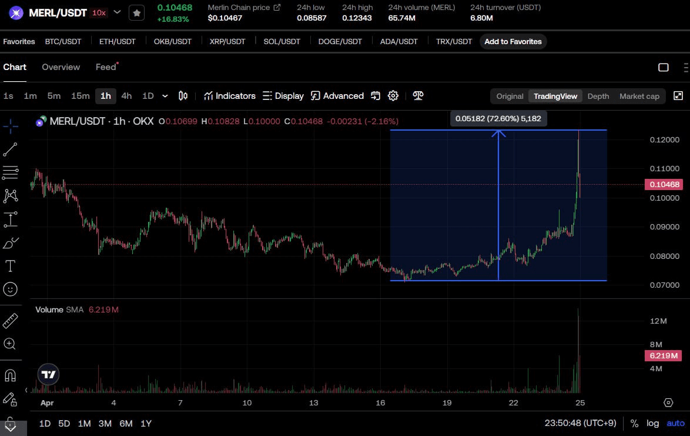Select the brush drawing tool
This screenshot has width=690, height=436.
coord(11,242)
